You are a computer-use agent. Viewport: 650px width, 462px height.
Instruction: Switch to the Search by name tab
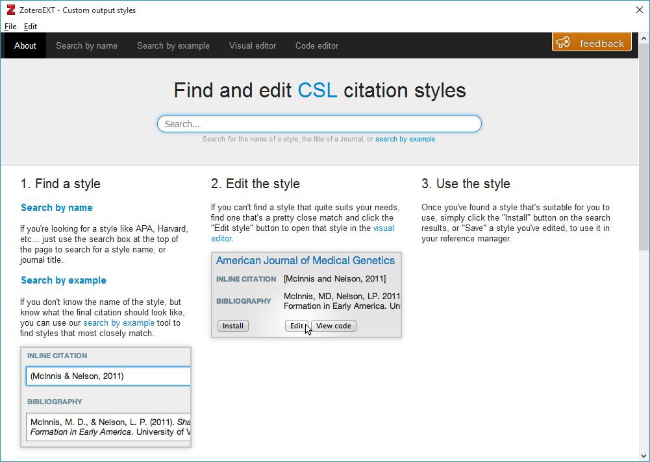(86, 45)
